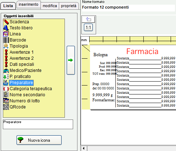The width and height of the screenshot is (176, 151).
Task: Open the modifica tab
Action: pyautogui.click(x=50, y=6)
